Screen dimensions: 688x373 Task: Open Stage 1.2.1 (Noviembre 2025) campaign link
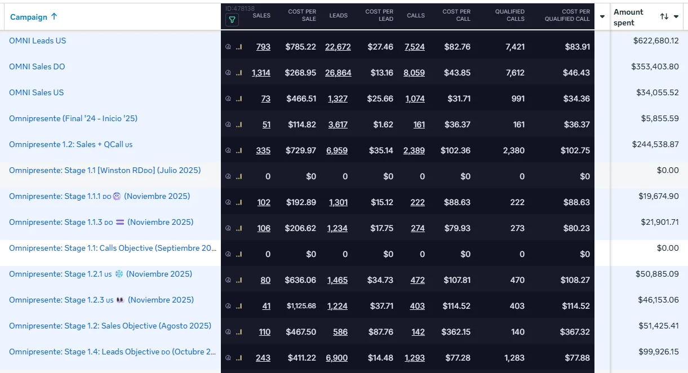(x=101, y=274)
